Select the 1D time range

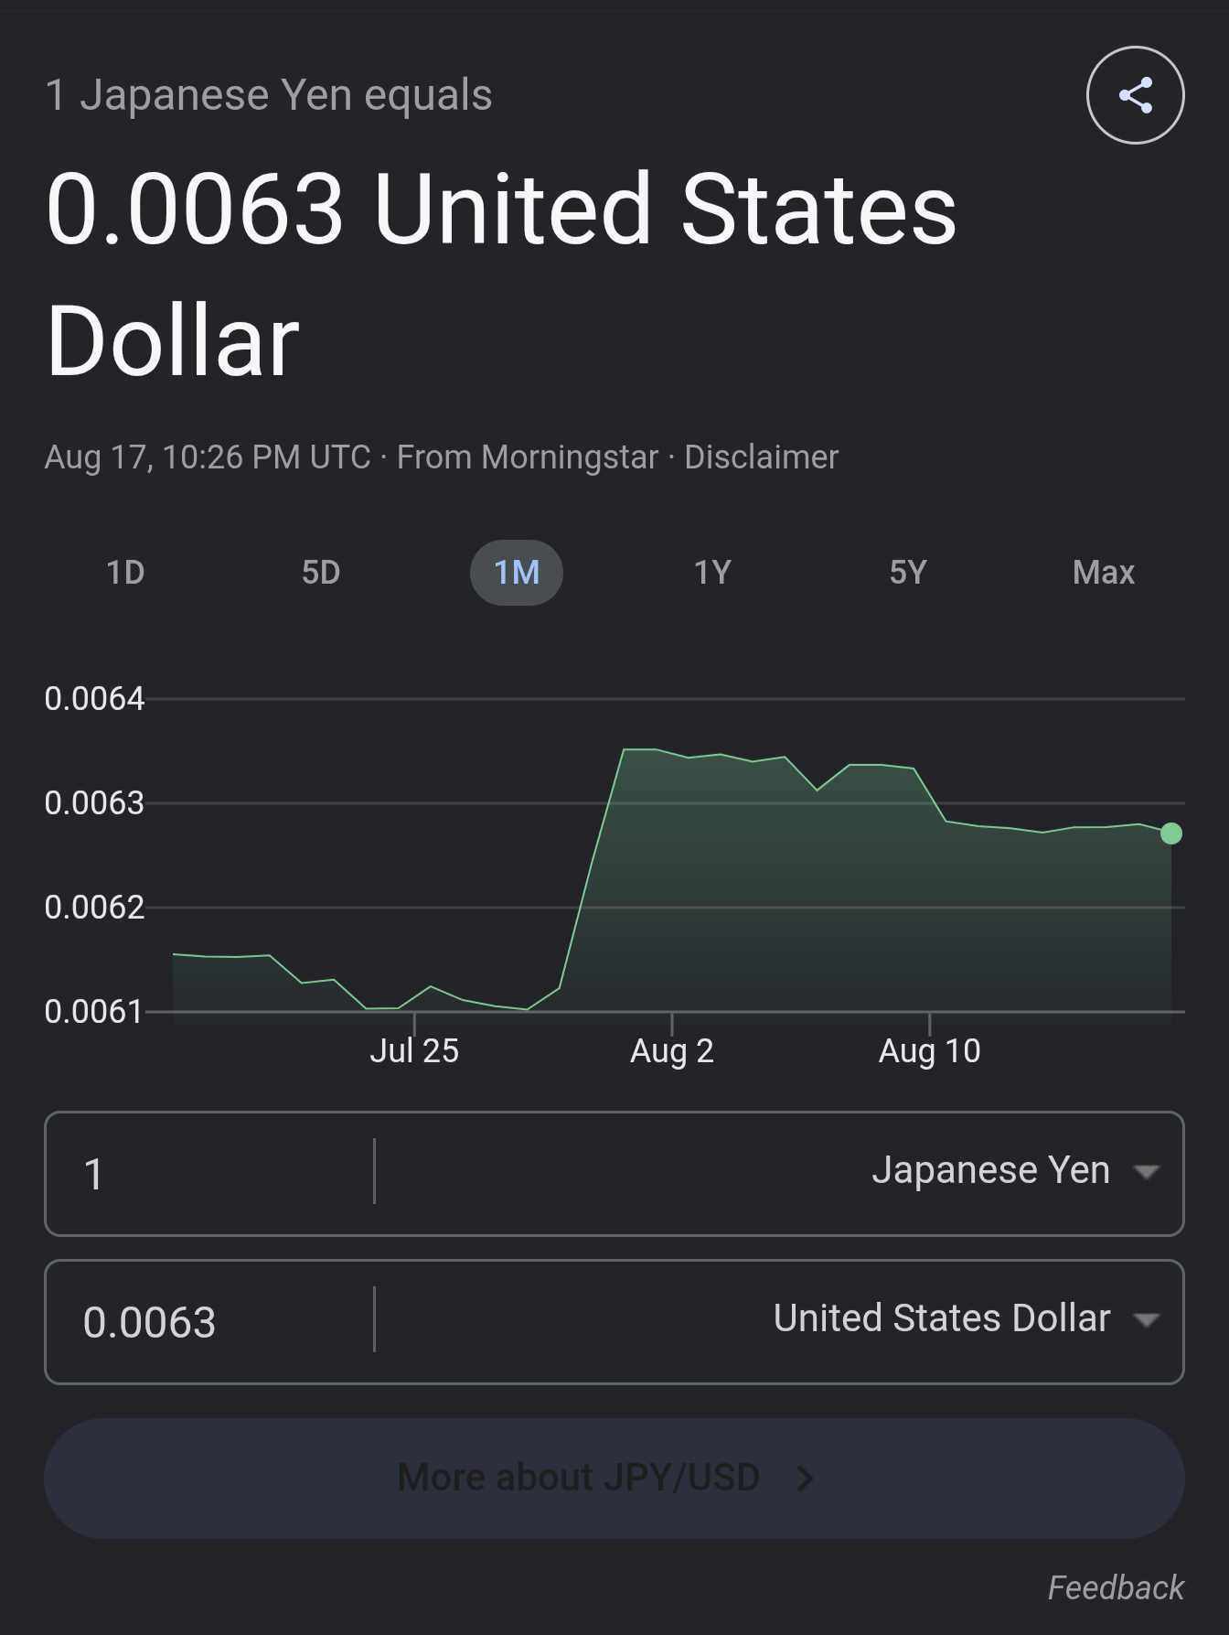pos(126,573)
